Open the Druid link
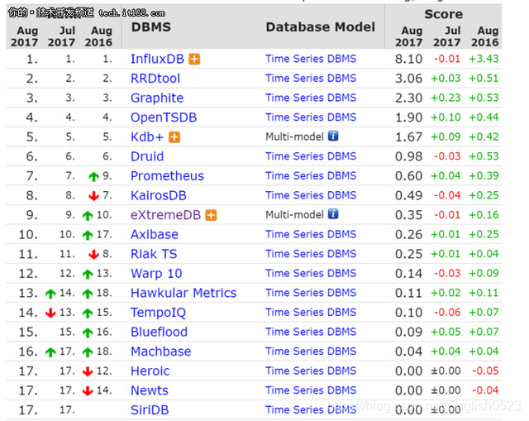 point(147,156)
